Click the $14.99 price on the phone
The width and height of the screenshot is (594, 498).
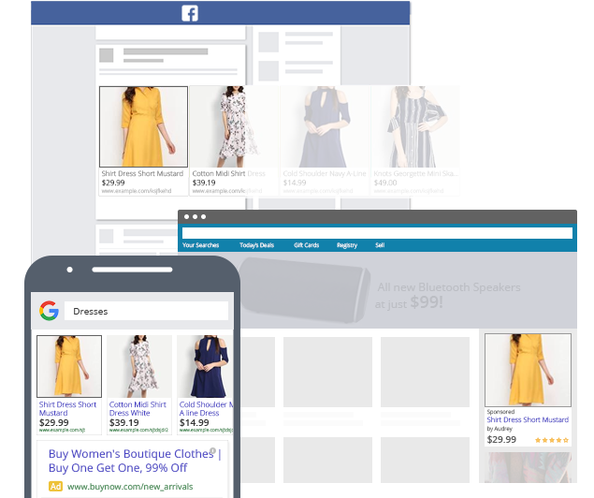[194, 422]
